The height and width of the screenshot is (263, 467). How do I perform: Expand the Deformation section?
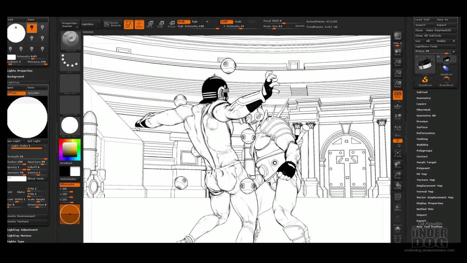425,133
